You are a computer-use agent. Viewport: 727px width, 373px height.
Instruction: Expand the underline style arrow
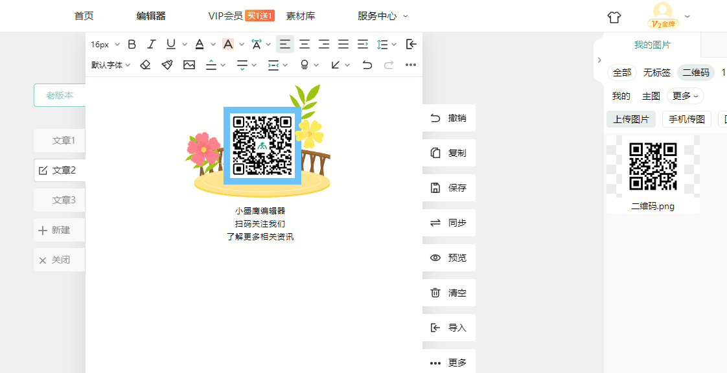tap(185, 45)
